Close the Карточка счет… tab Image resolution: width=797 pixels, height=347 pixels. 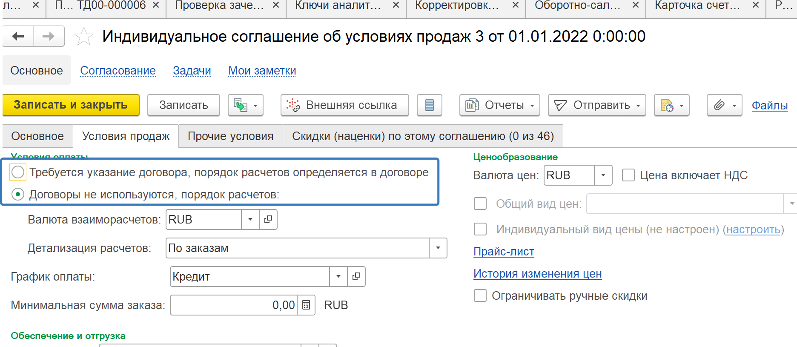[x=756, y=5]
